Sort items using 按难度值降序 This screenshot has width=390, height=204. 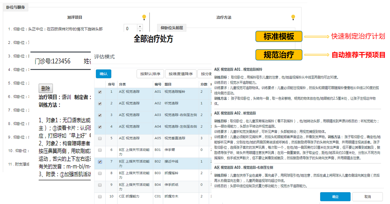pyautogui.click(x=181, y=74)
